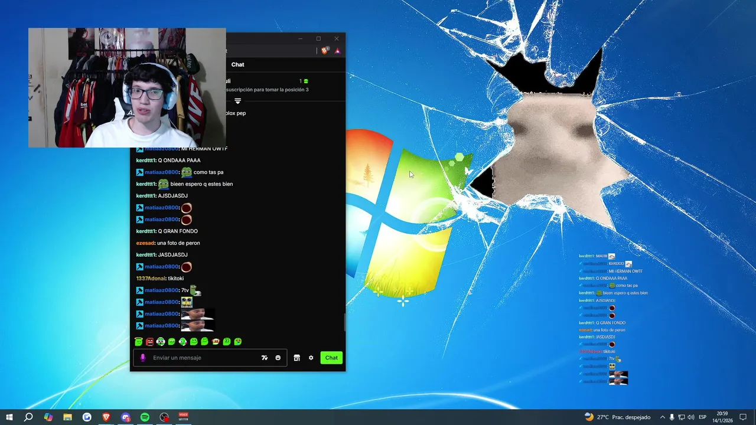
Task: Select the green emote with the pink object
Action: coord(183,341)
